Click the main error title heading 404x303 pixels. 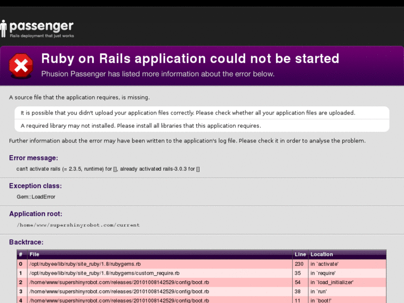pyautogui.click(x=190, y=59)
